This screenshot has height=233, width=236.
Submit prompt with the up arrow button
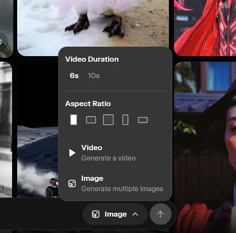pos(160,214)
